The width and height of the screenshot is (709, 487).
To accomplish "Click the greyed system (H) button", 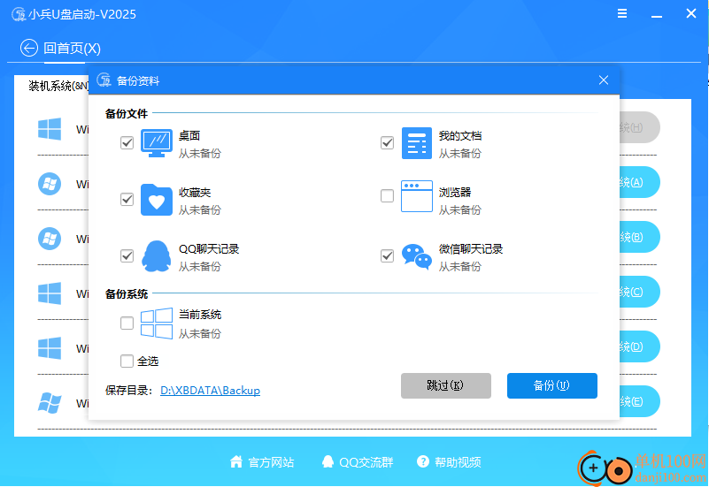I will click(x=639, y=127).
